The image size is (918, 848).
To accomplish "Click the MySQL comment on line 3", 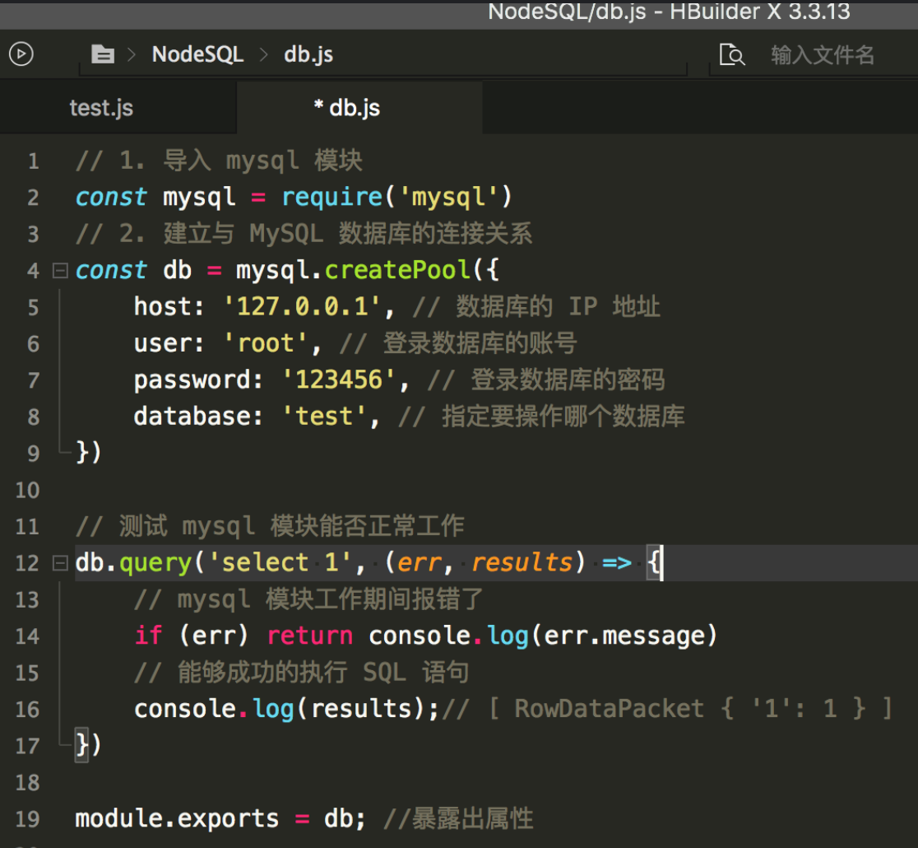I will (x=304, y=234).
